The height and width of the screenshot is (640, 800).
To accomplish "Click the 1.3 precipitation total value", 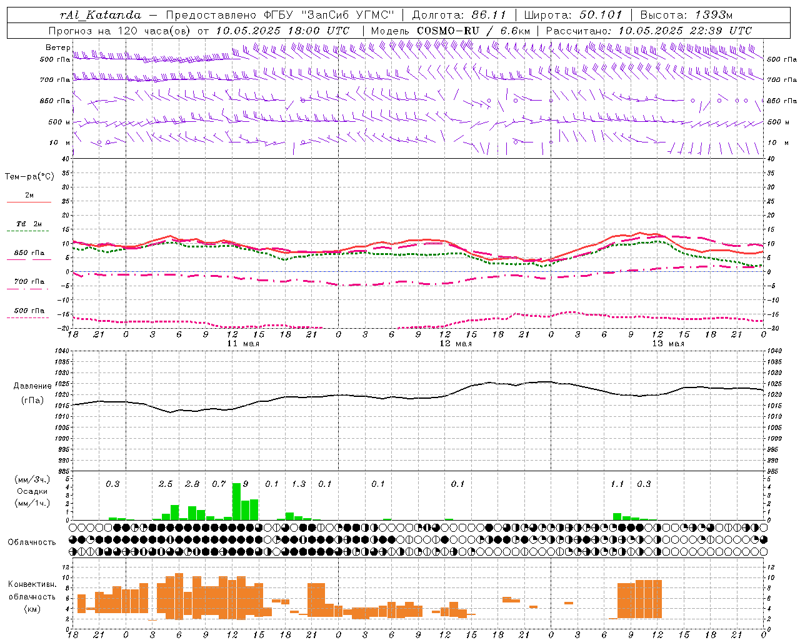I will 299,484.
